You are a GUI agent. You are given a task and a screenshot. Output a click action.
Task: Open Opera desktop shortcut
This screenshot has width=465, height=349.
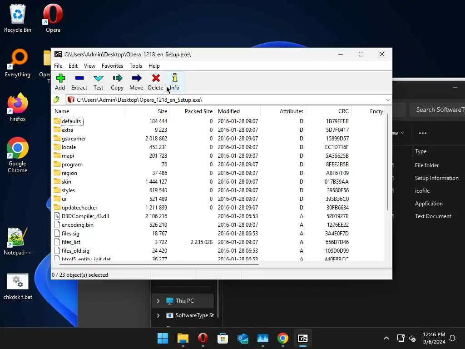click(53, 18)
